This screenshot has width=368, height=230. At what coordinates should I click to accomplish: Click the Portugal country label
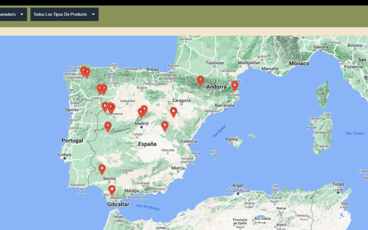(72, 141)
